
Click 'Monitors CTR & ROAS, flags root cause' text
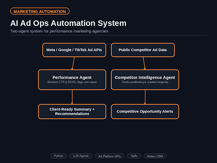click(72, 82)
